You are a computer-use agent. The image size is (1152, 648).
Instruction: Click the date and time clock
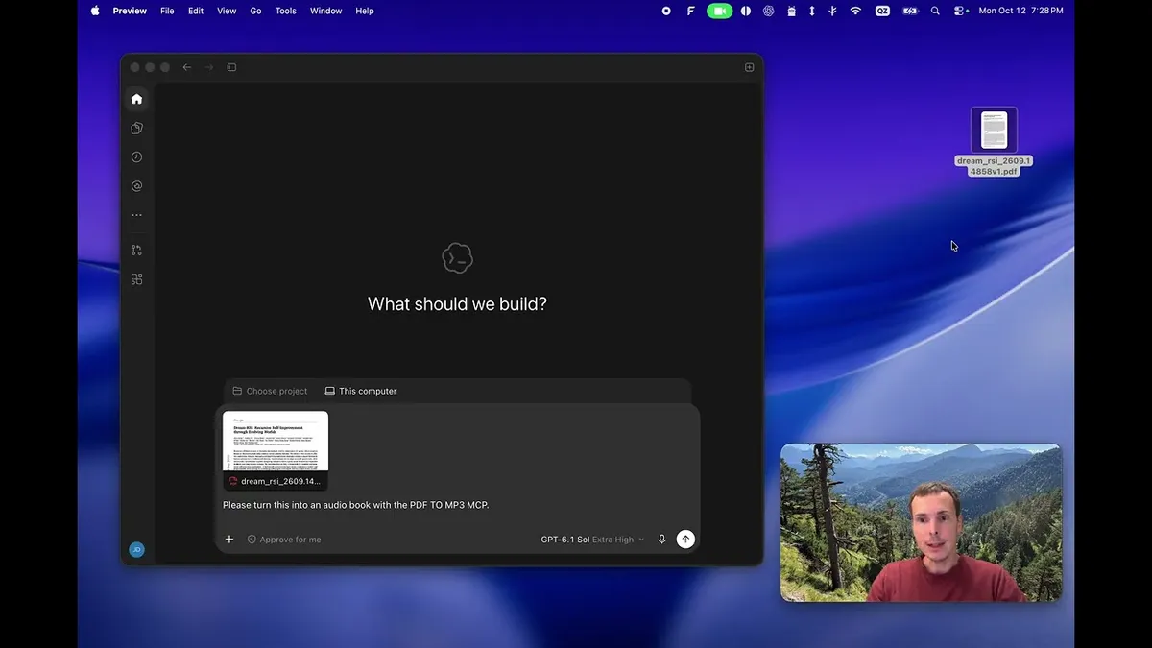[1021, 11]
